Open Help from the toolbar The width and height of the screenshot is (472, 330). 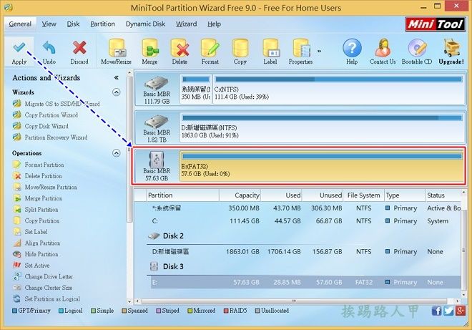click(352, 52)
